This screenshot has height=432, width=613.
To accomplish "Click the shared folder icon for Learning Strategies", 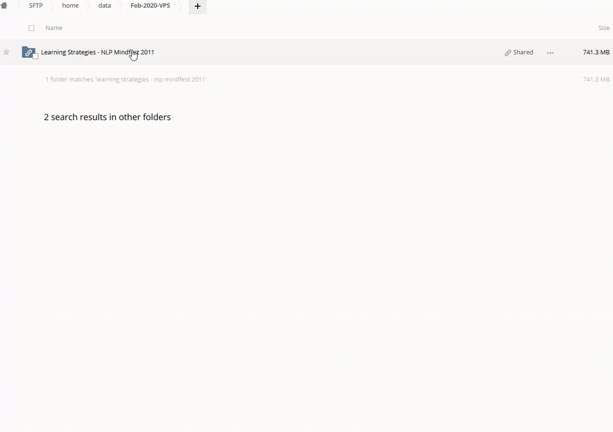I will [x=28, y=52].
